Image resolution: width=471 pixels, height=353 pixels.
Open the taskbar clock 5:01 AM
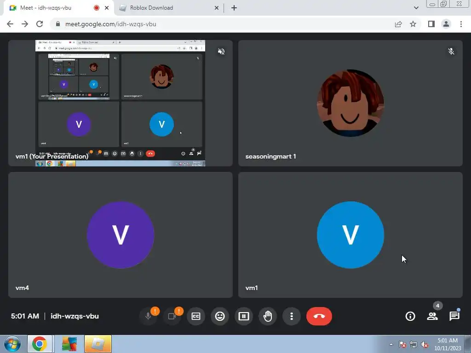(x=448, y=344)
